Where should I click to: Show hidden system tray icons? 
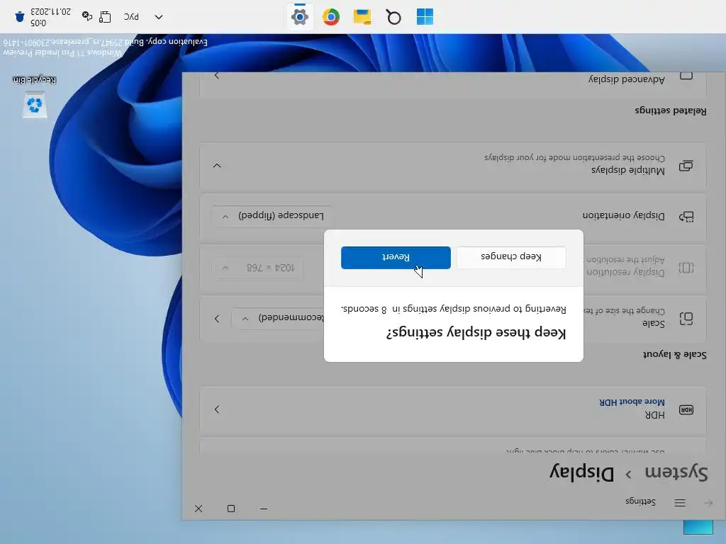point(158,17)
